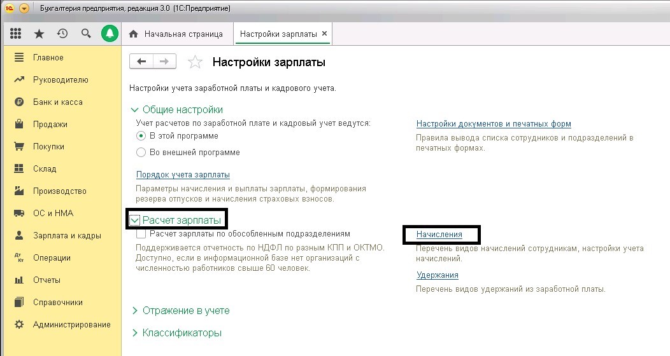Open Favorites star in top toolbar
The width and height of the screenshot is (670, 356).
pos(39,34)
